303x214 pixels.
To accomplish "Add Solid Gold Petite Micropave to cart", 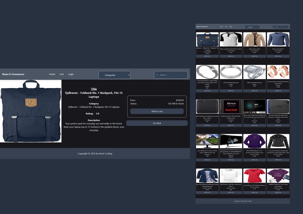I will pyautogui.click(x=231, y=91).
